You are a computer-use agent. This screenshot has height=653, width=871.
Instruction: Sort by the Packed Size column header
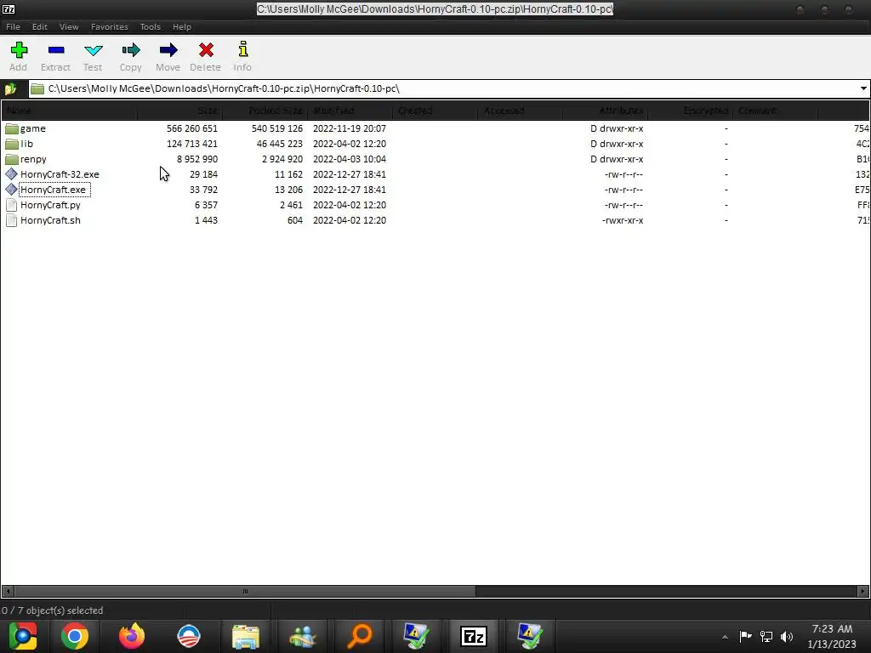(x=265, y=111)
